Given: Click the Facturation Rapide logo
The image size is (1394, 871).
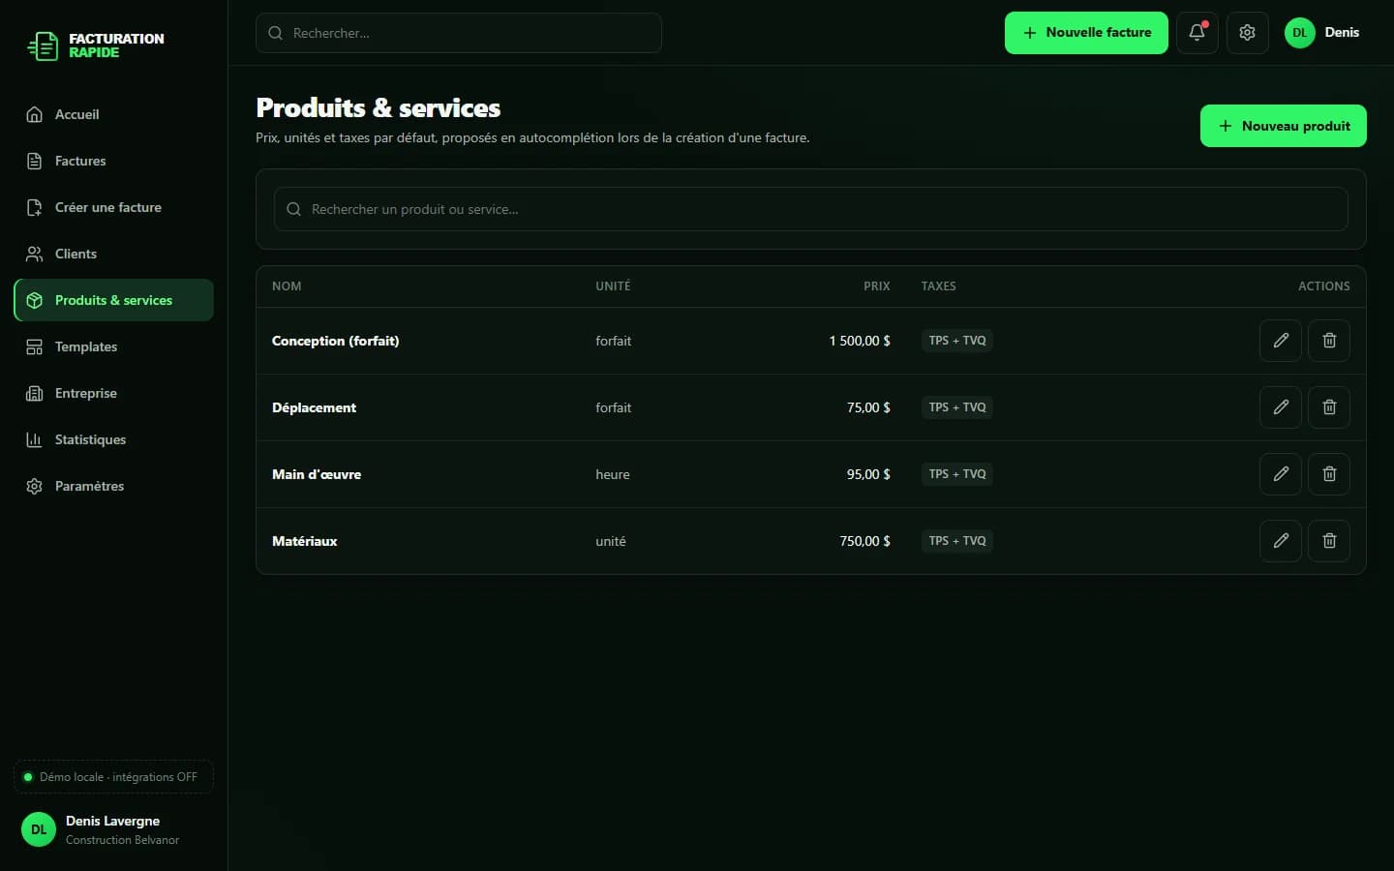Looking at the screenshot, I should [95, 45].
